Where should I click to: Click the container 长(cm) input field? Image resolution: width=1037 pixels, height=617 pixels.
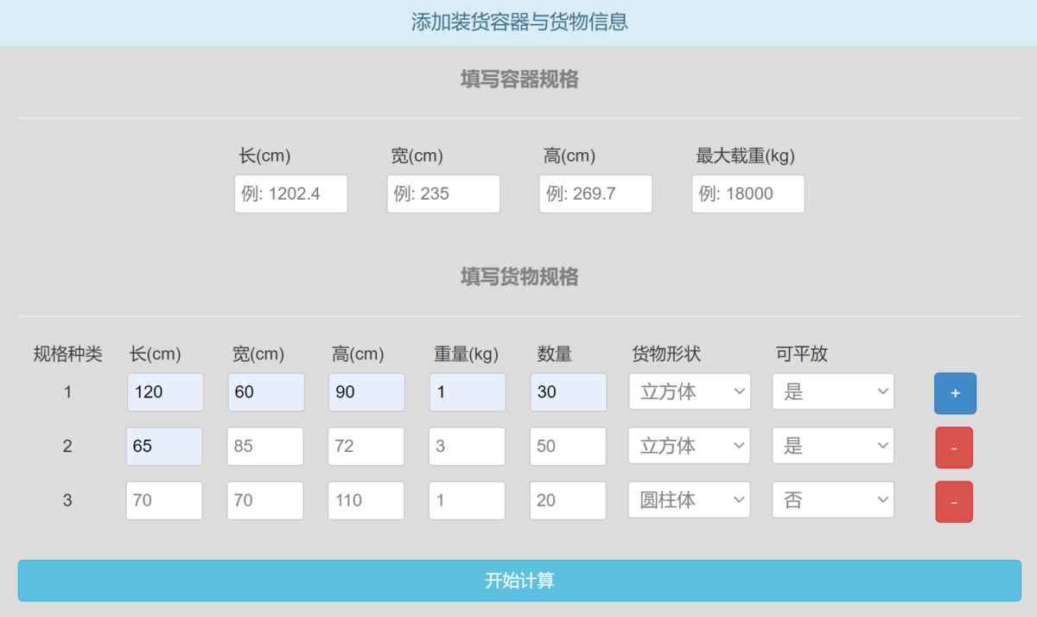point(290,194)
